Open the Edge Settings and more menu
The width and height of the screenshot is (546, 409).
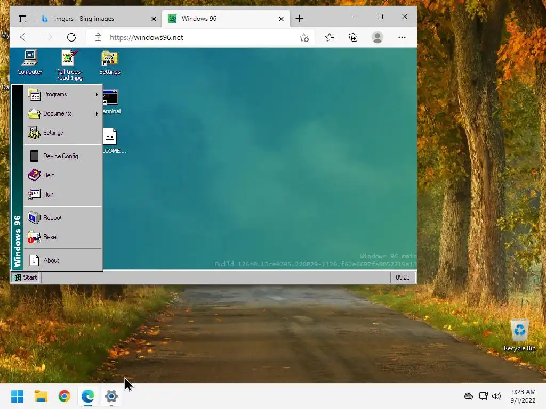[x=402, y=37]
